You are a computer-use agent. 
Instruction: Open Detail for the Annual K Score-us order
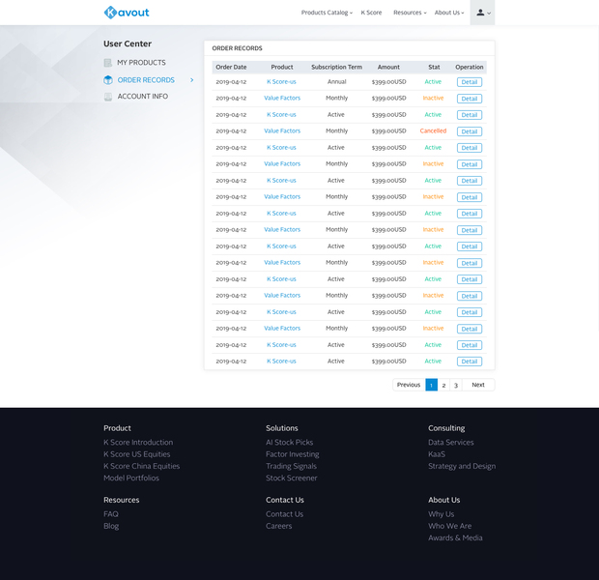[x=470, y=82]
